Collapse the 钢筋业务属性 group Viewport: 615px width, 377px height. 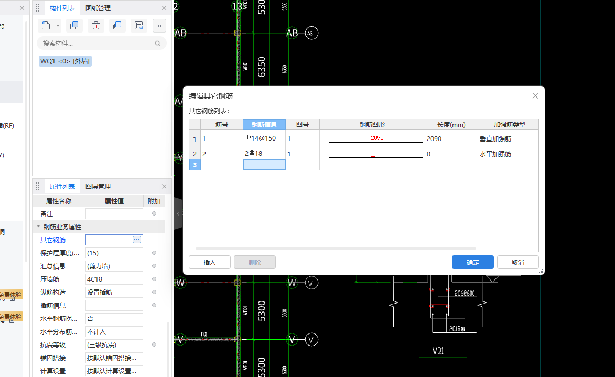coord(38,227)
